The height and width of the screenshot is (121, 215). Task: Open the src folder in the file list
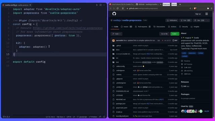[x=117, y=58]
